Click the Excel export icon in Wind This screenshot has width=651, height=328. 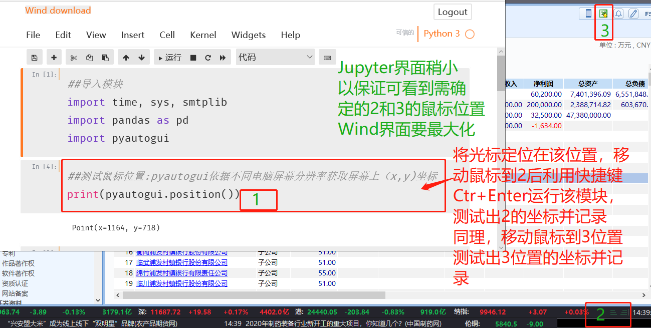603,14
